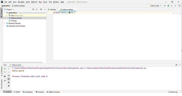Open Project panel settings gear
The height and width of the screenshot is (96, 182).
(x=41, y=9)
